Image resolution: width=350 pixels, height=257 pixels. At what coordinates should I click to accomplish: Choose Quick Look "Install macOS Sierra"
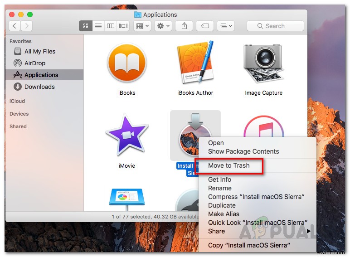click(x=258, y=223)
